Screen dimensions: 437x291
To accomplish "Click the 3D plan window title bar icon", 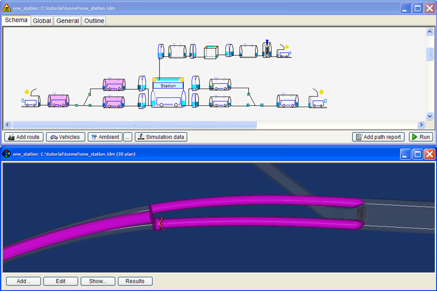I will pyautogui.click(x=6, y=154).
